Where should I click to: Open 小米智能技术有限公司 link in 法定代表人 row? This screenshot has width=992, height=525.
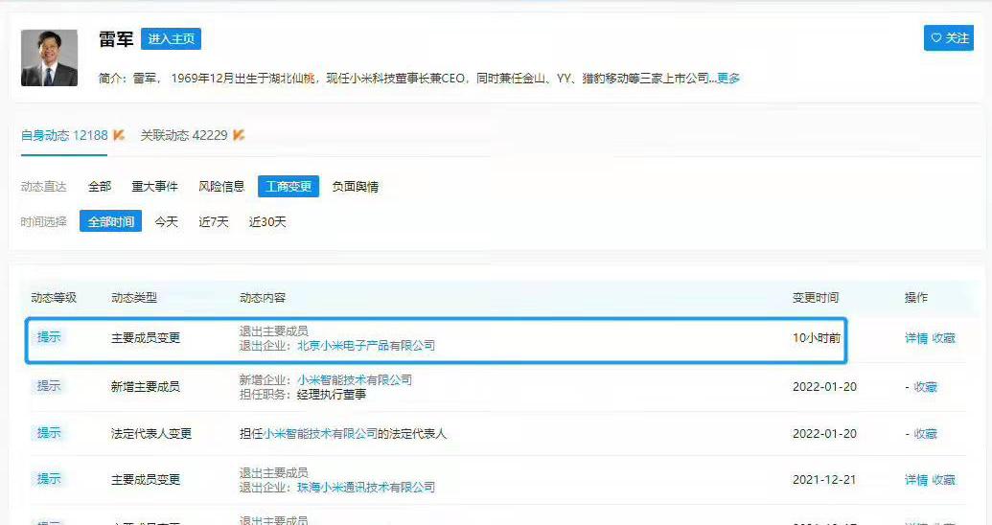[x=320, y=433]
